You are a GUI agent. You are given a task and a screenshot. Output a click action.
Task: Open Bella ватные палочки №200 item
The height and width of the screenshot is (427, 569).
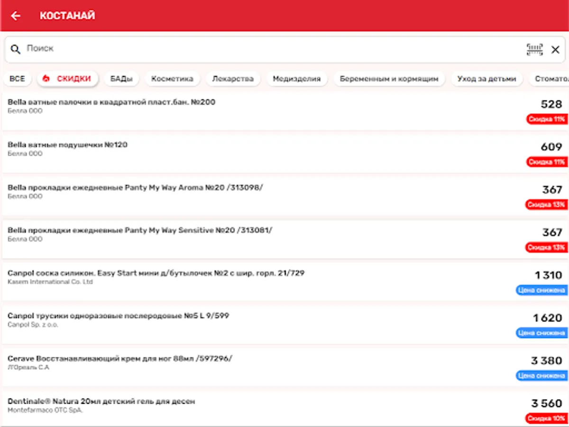[x=284, y=111]
